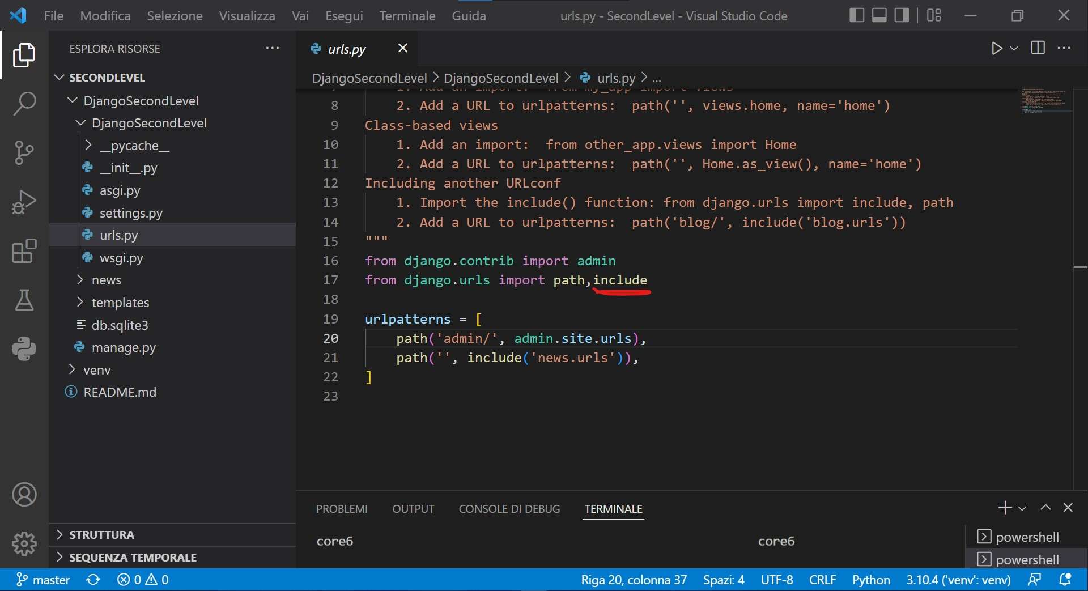The height and width of the screenshot is (591, 1088).
Task: Open the Accounts menu
Action: coord(24,495)
